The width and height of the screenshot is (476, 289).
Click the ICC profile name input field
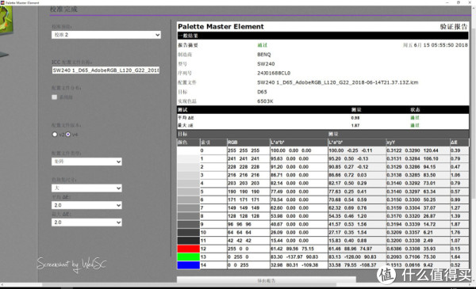click(x=106, y=70)
